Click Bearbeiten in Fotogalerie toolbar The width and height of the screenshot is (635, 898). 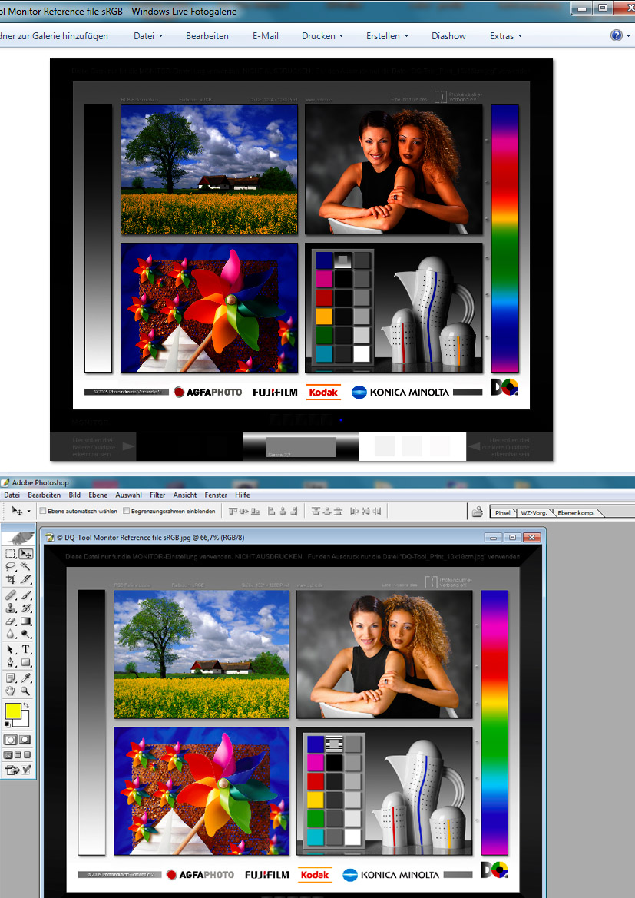pyautogui.click(x=207, y=35)
